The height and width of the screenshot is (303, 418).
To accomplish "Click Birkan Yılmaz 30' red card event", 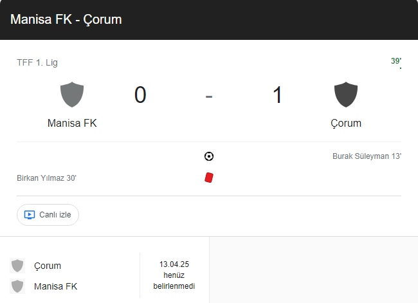I will coord(47,178).
